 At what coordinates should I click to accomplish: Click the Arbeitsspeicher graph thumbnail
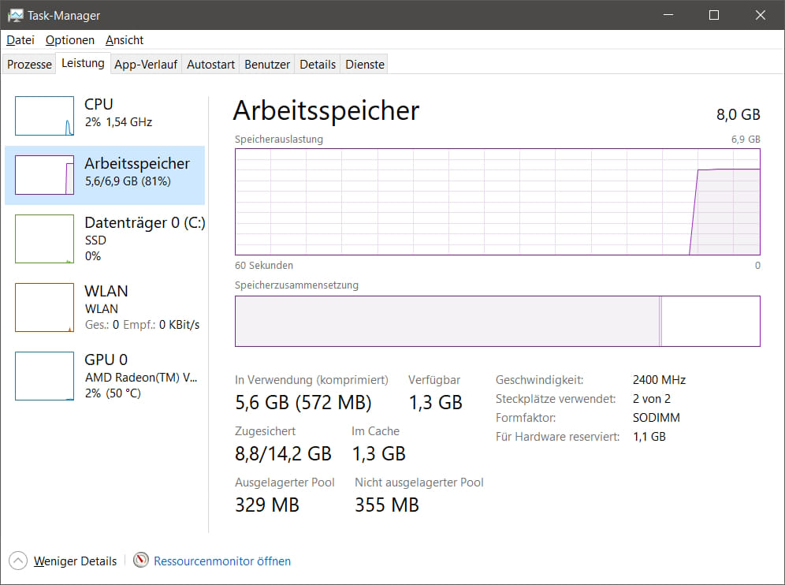pyautogui.click(x=44, y=175)
